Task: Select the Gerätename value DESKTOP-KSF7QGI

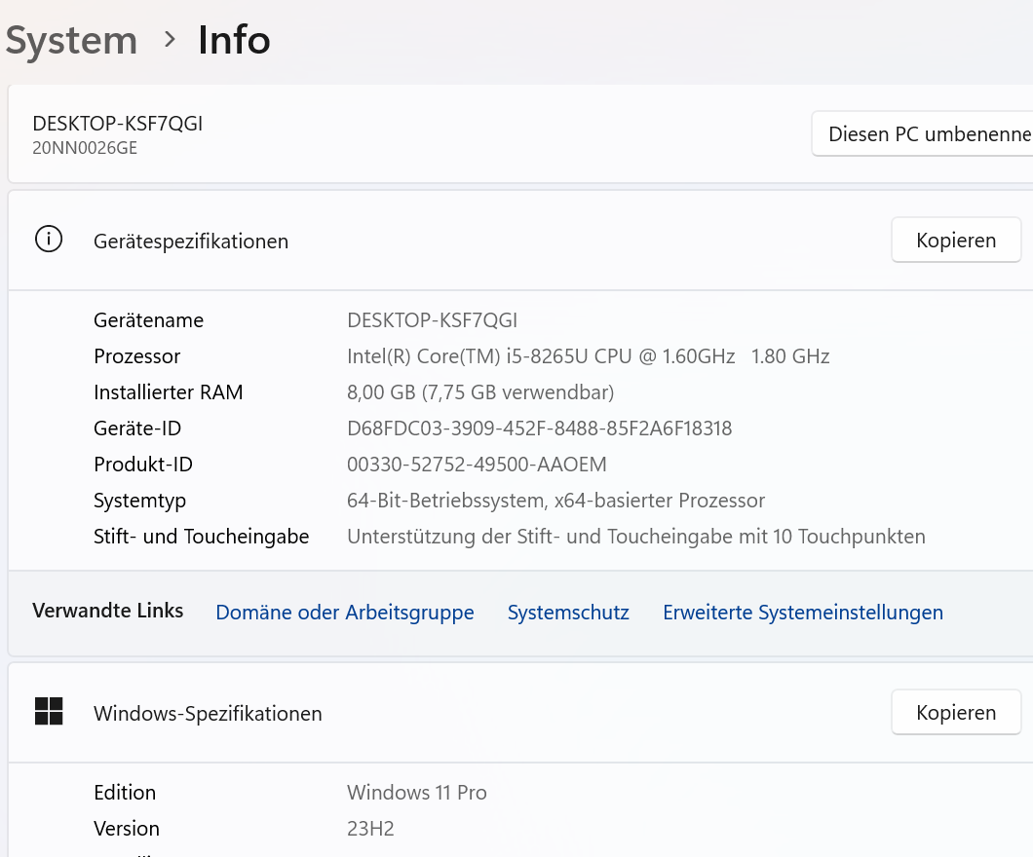Action: [432, 320]
